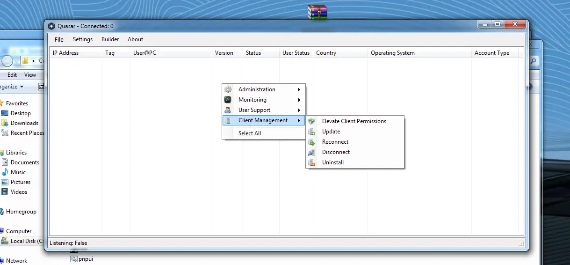Viewport: 570px width, 265px height.
Task: Open the About menu
Action: 136,39
